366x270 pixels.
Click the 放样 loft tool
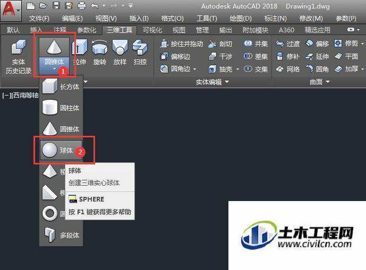[120, 53]
